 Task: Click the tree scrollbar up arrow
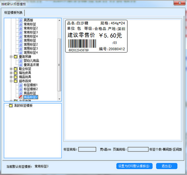click(59, 20)
